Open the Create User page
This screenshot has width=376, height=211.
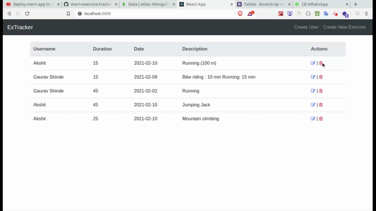tap(306, 27)
